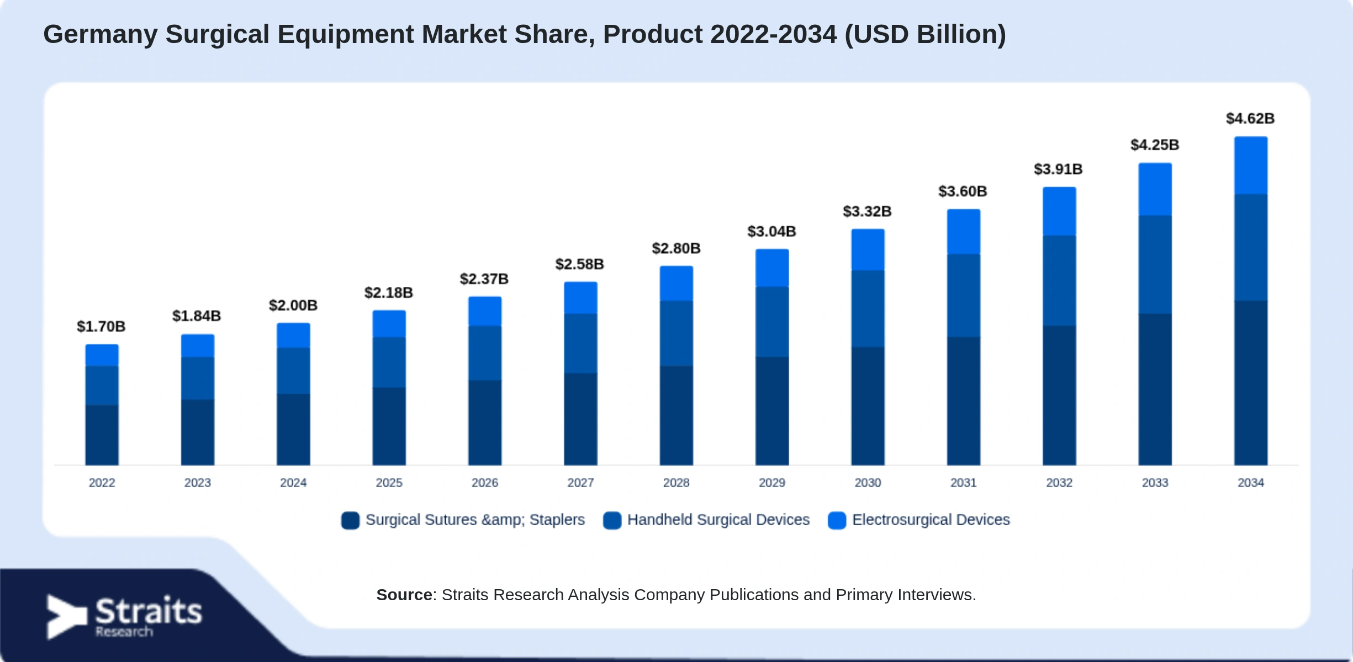
Task: Click the 2027 axis label
Action: point(581,483)
